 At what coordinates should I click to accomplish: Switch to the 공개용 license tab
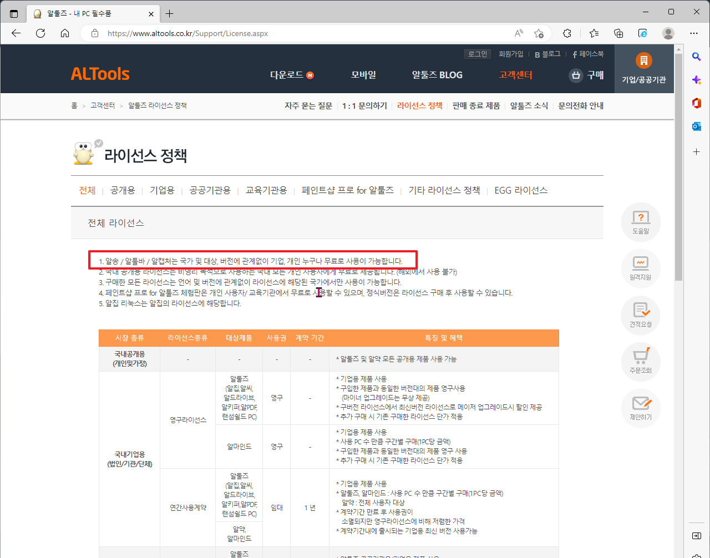coord(123,190)
